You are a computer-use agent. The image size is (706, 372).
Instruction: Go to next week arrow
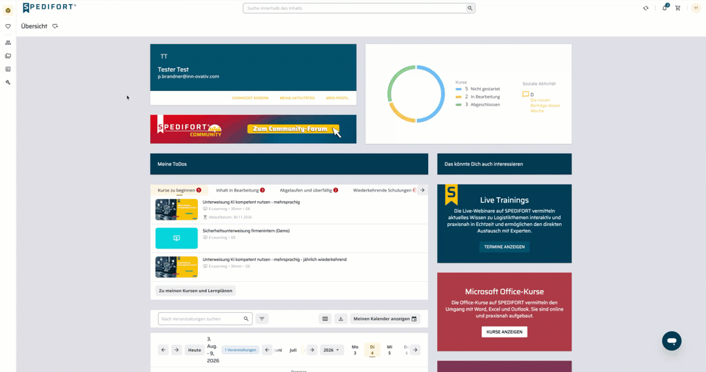(176, 349)
